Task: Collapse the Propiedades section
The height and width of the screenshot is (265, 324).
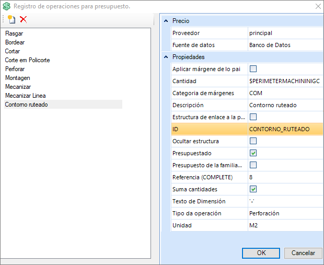Action: [x=166, y=57]
